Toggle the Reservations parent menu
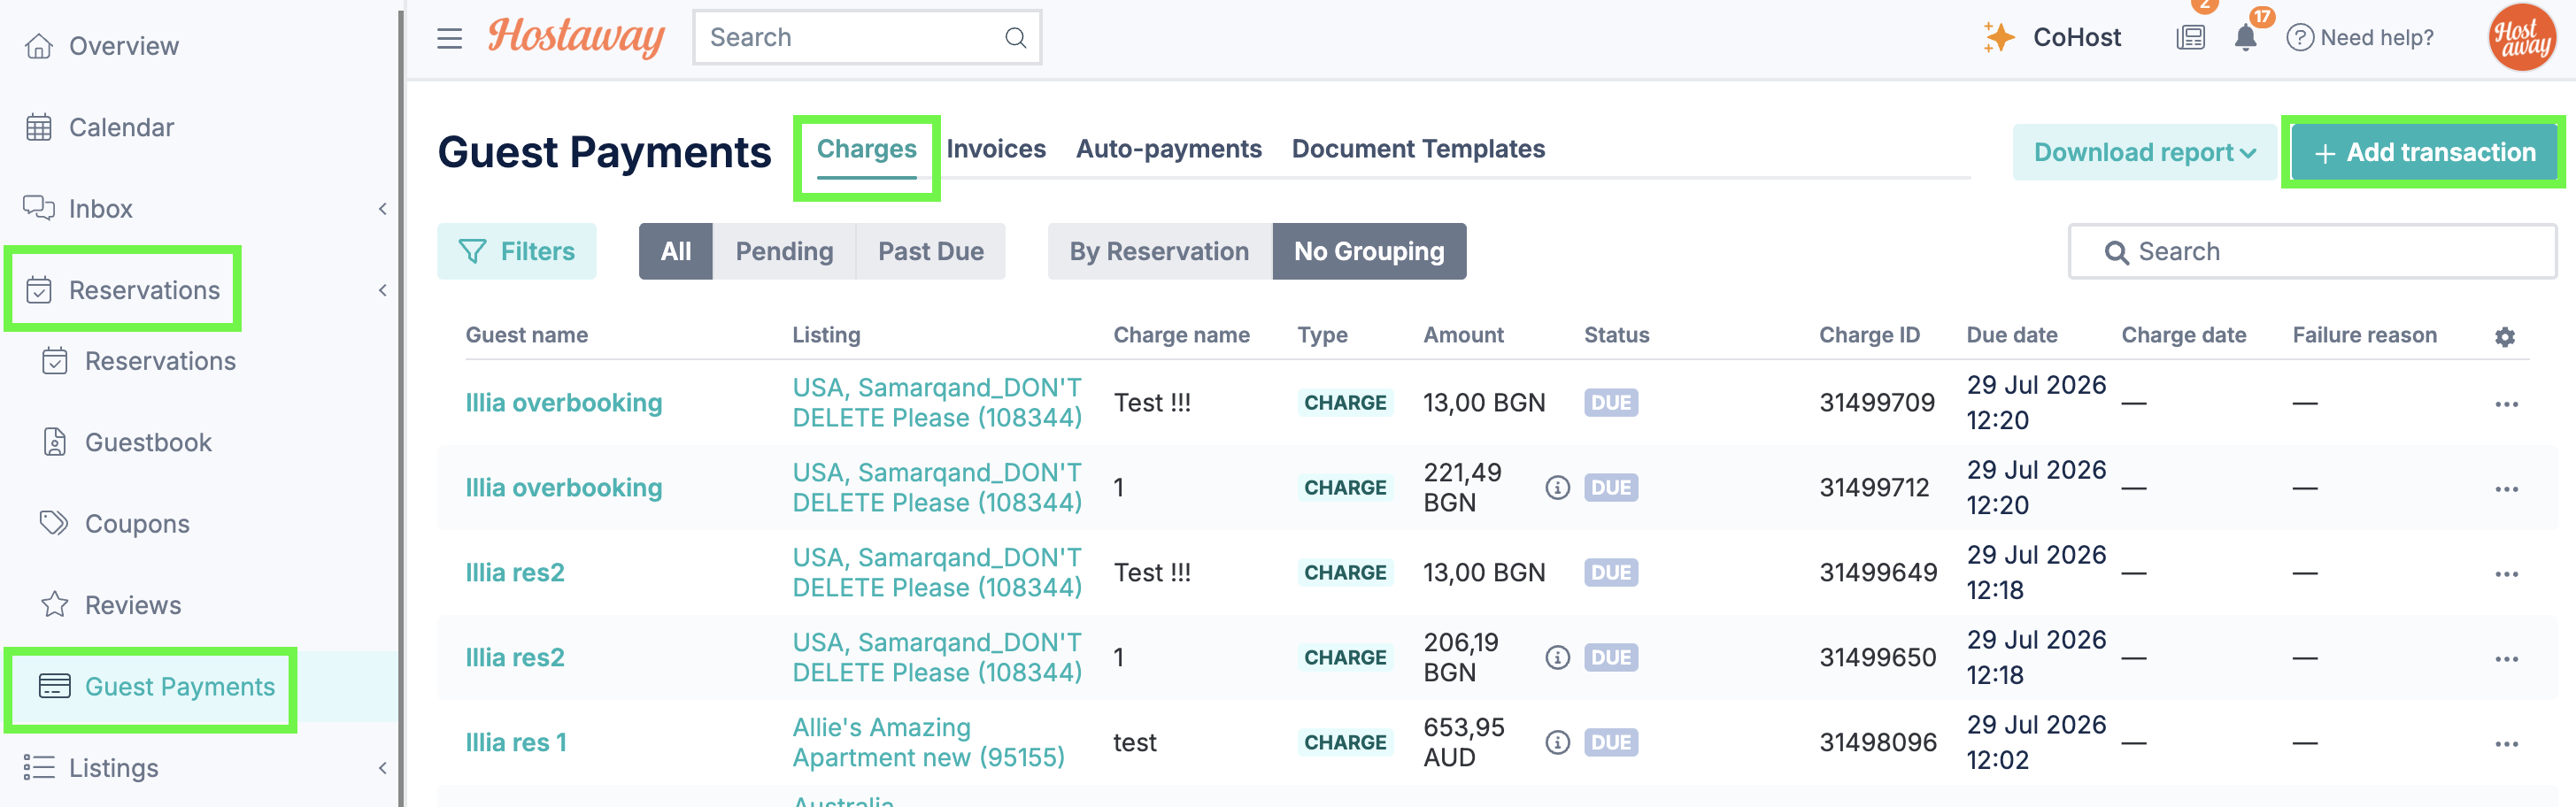The image size is (2576, 807). (144, 290)
